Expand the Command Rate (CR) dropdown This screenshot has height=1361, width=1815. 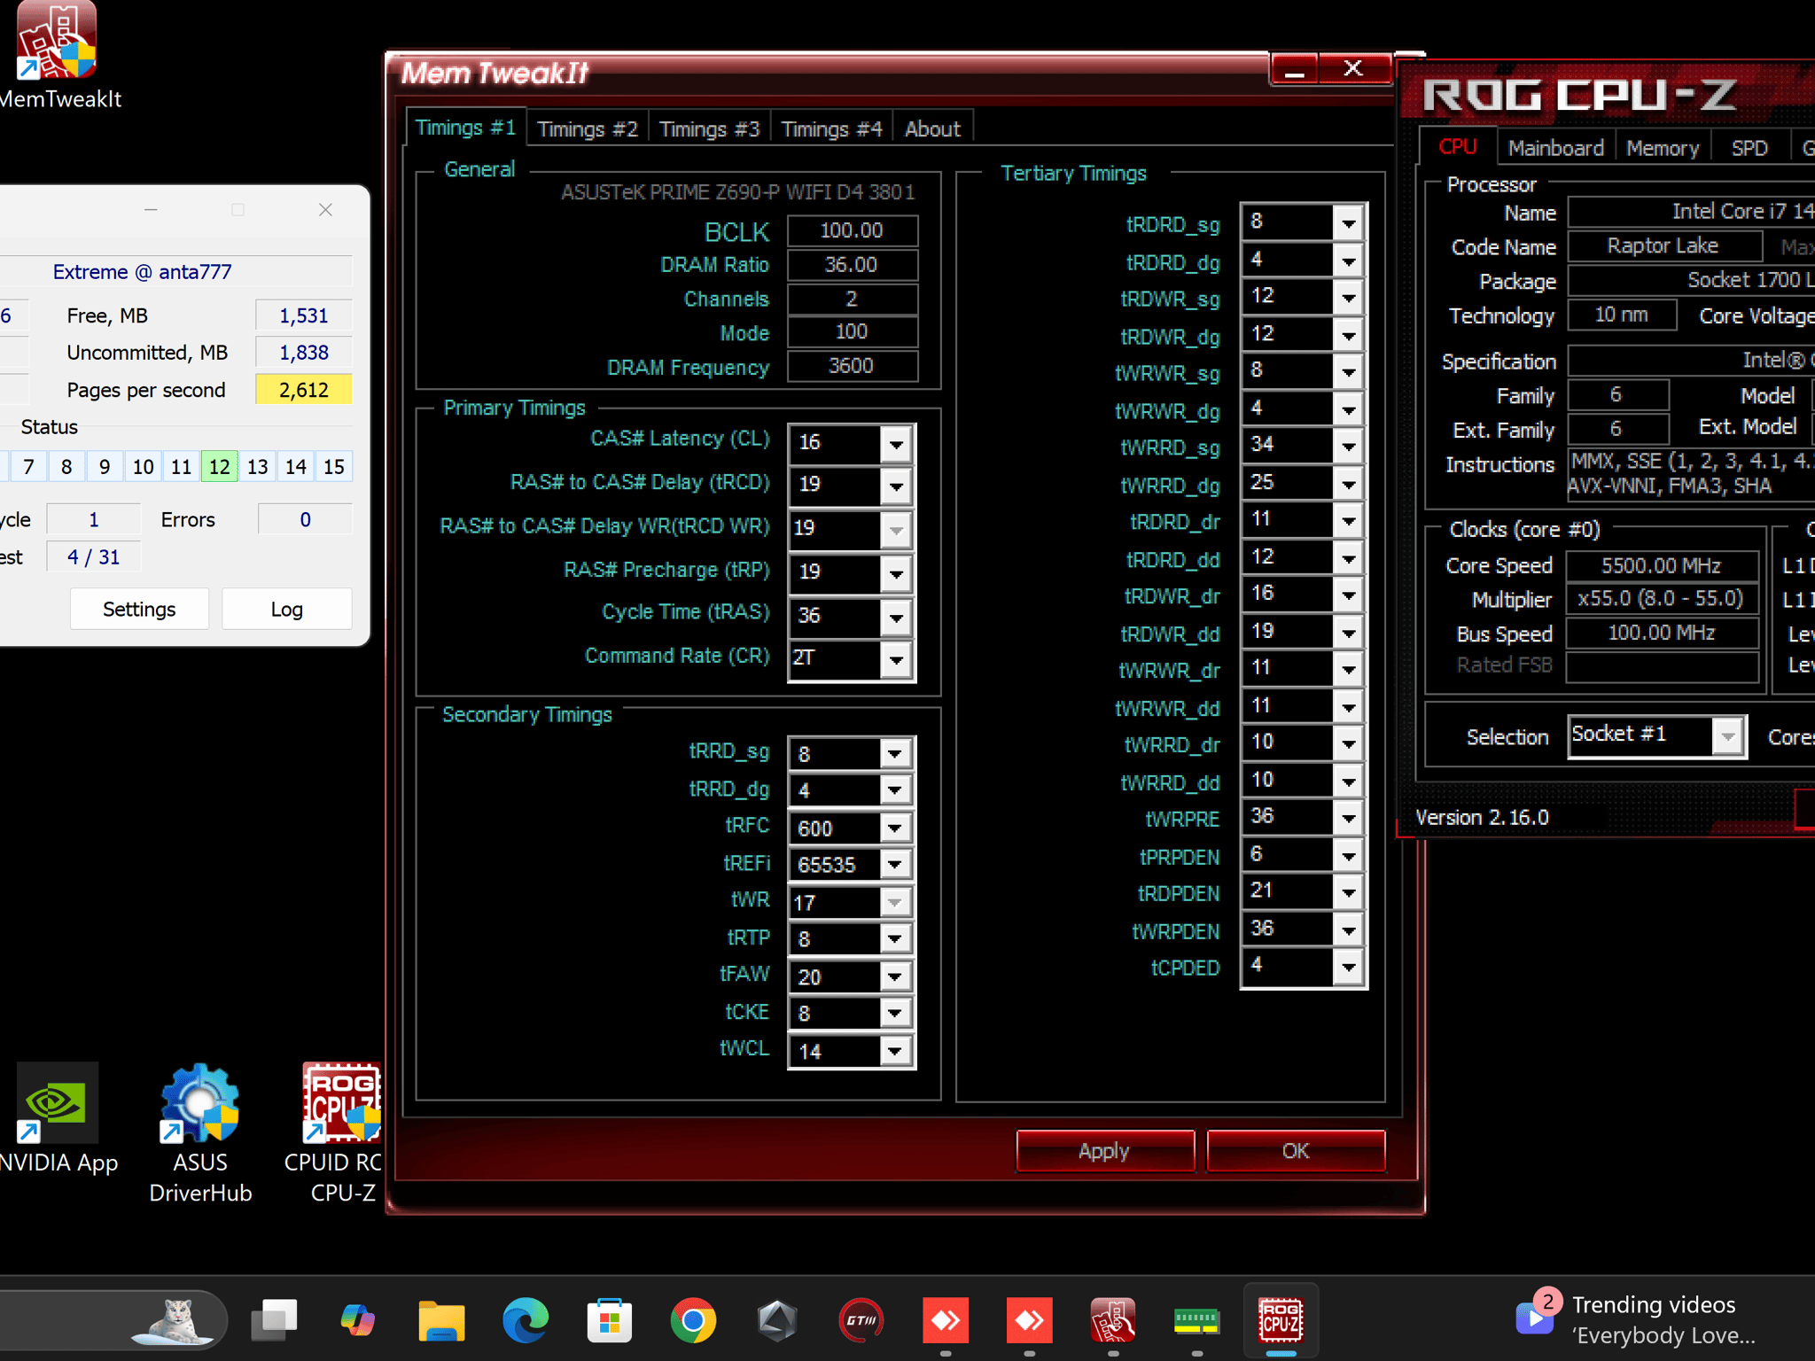click(896, 659)
